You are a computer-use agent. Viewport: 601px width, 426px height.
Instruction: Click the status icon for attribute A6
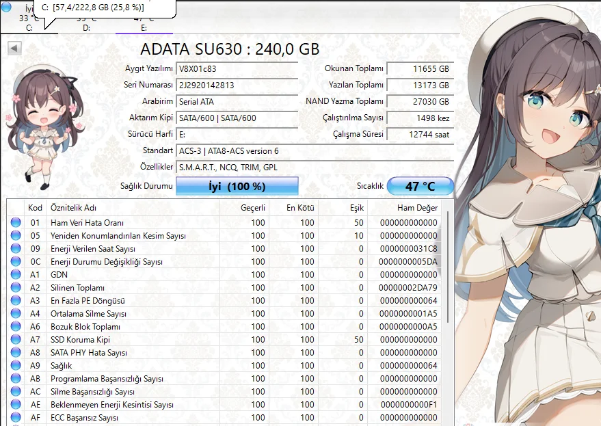tap(16, 327)
